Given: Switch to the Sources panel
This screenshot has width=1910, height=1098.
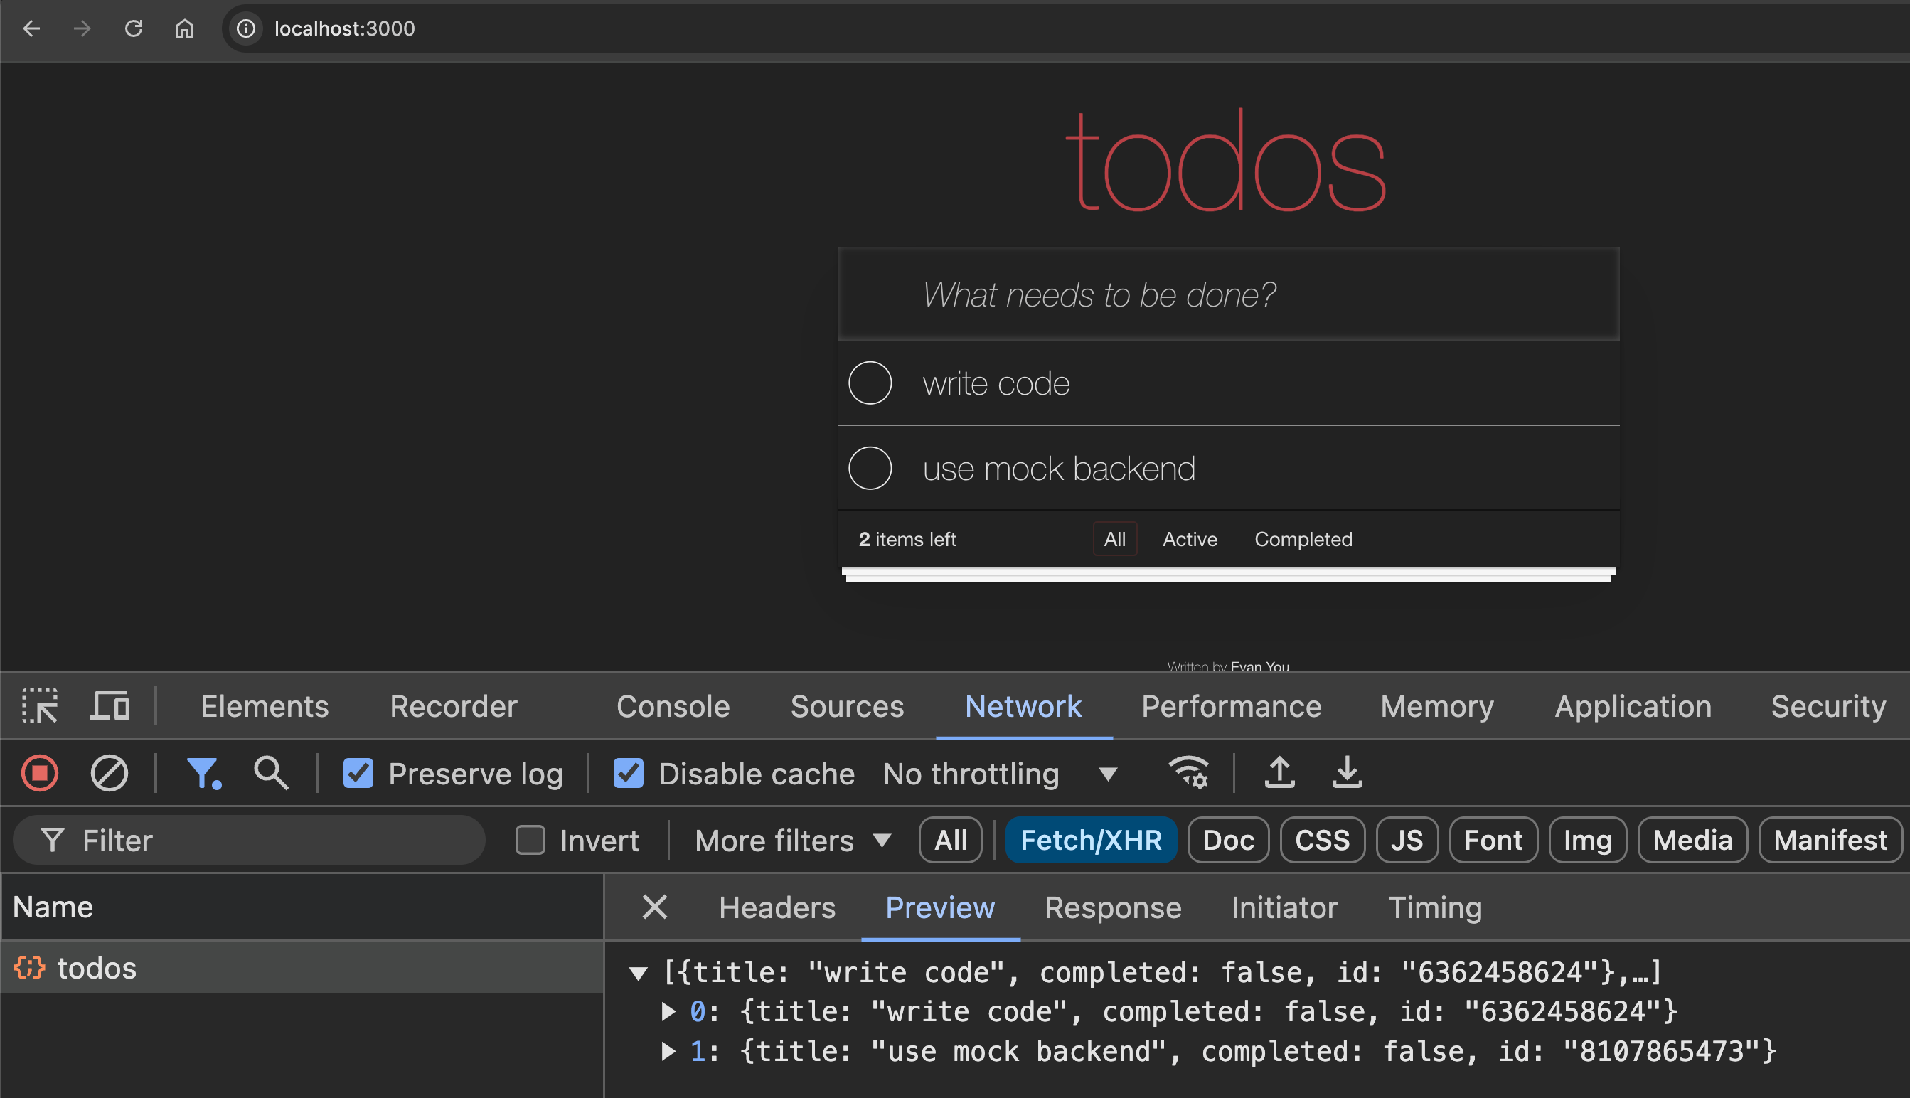Looking at the screenshot, I should point(847,707).
